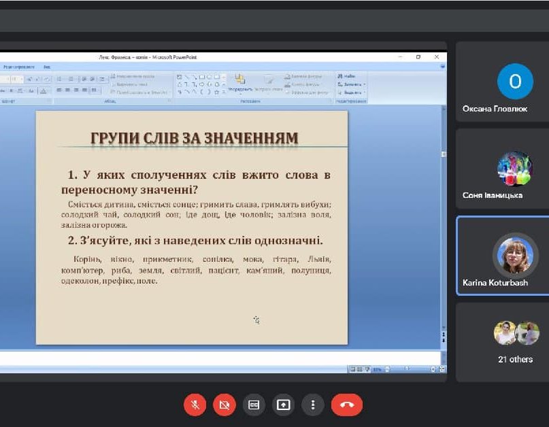Click the present screen icon
Screen dimensions: 549x427
point(283,405)
